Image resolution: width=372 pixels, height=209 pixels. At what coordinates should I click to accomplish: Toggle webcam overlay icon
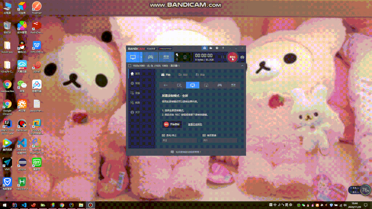click(185, 57)
